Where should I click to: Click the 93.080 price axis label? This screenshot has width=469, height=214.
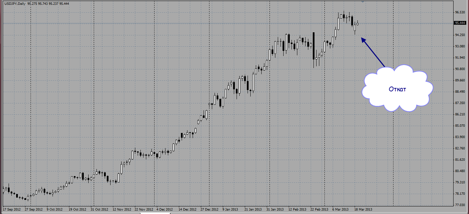[460, 46]
